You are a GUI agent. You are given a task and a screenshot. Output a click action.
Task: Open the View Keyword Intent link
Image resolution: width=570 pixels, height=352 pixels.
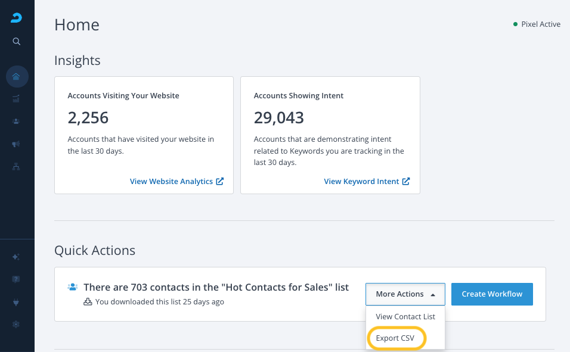[x=367, y=182]
